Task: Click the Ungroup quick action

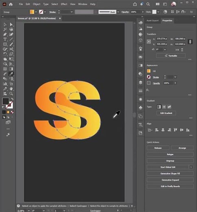Action: [x=170, y=161]
